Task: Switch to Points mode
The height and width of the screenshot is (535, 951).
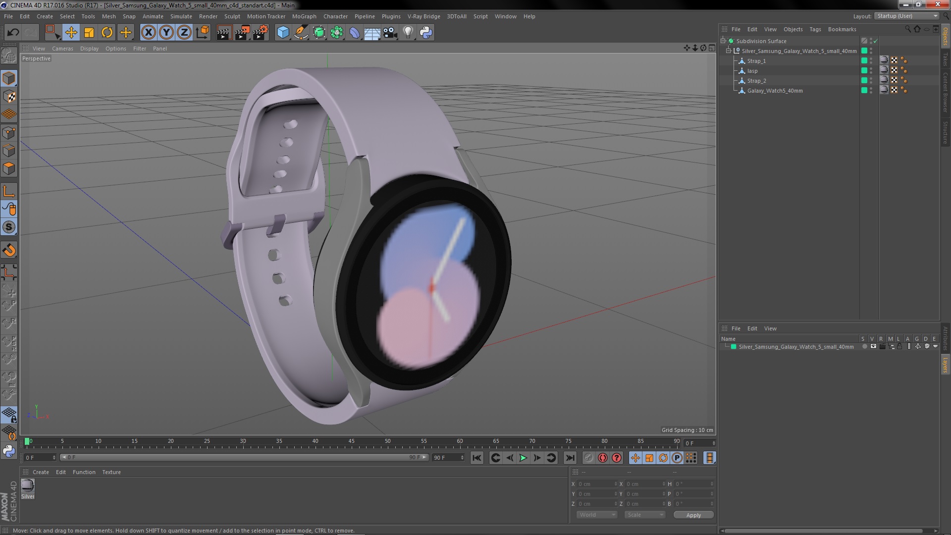Action: (9, 133)
